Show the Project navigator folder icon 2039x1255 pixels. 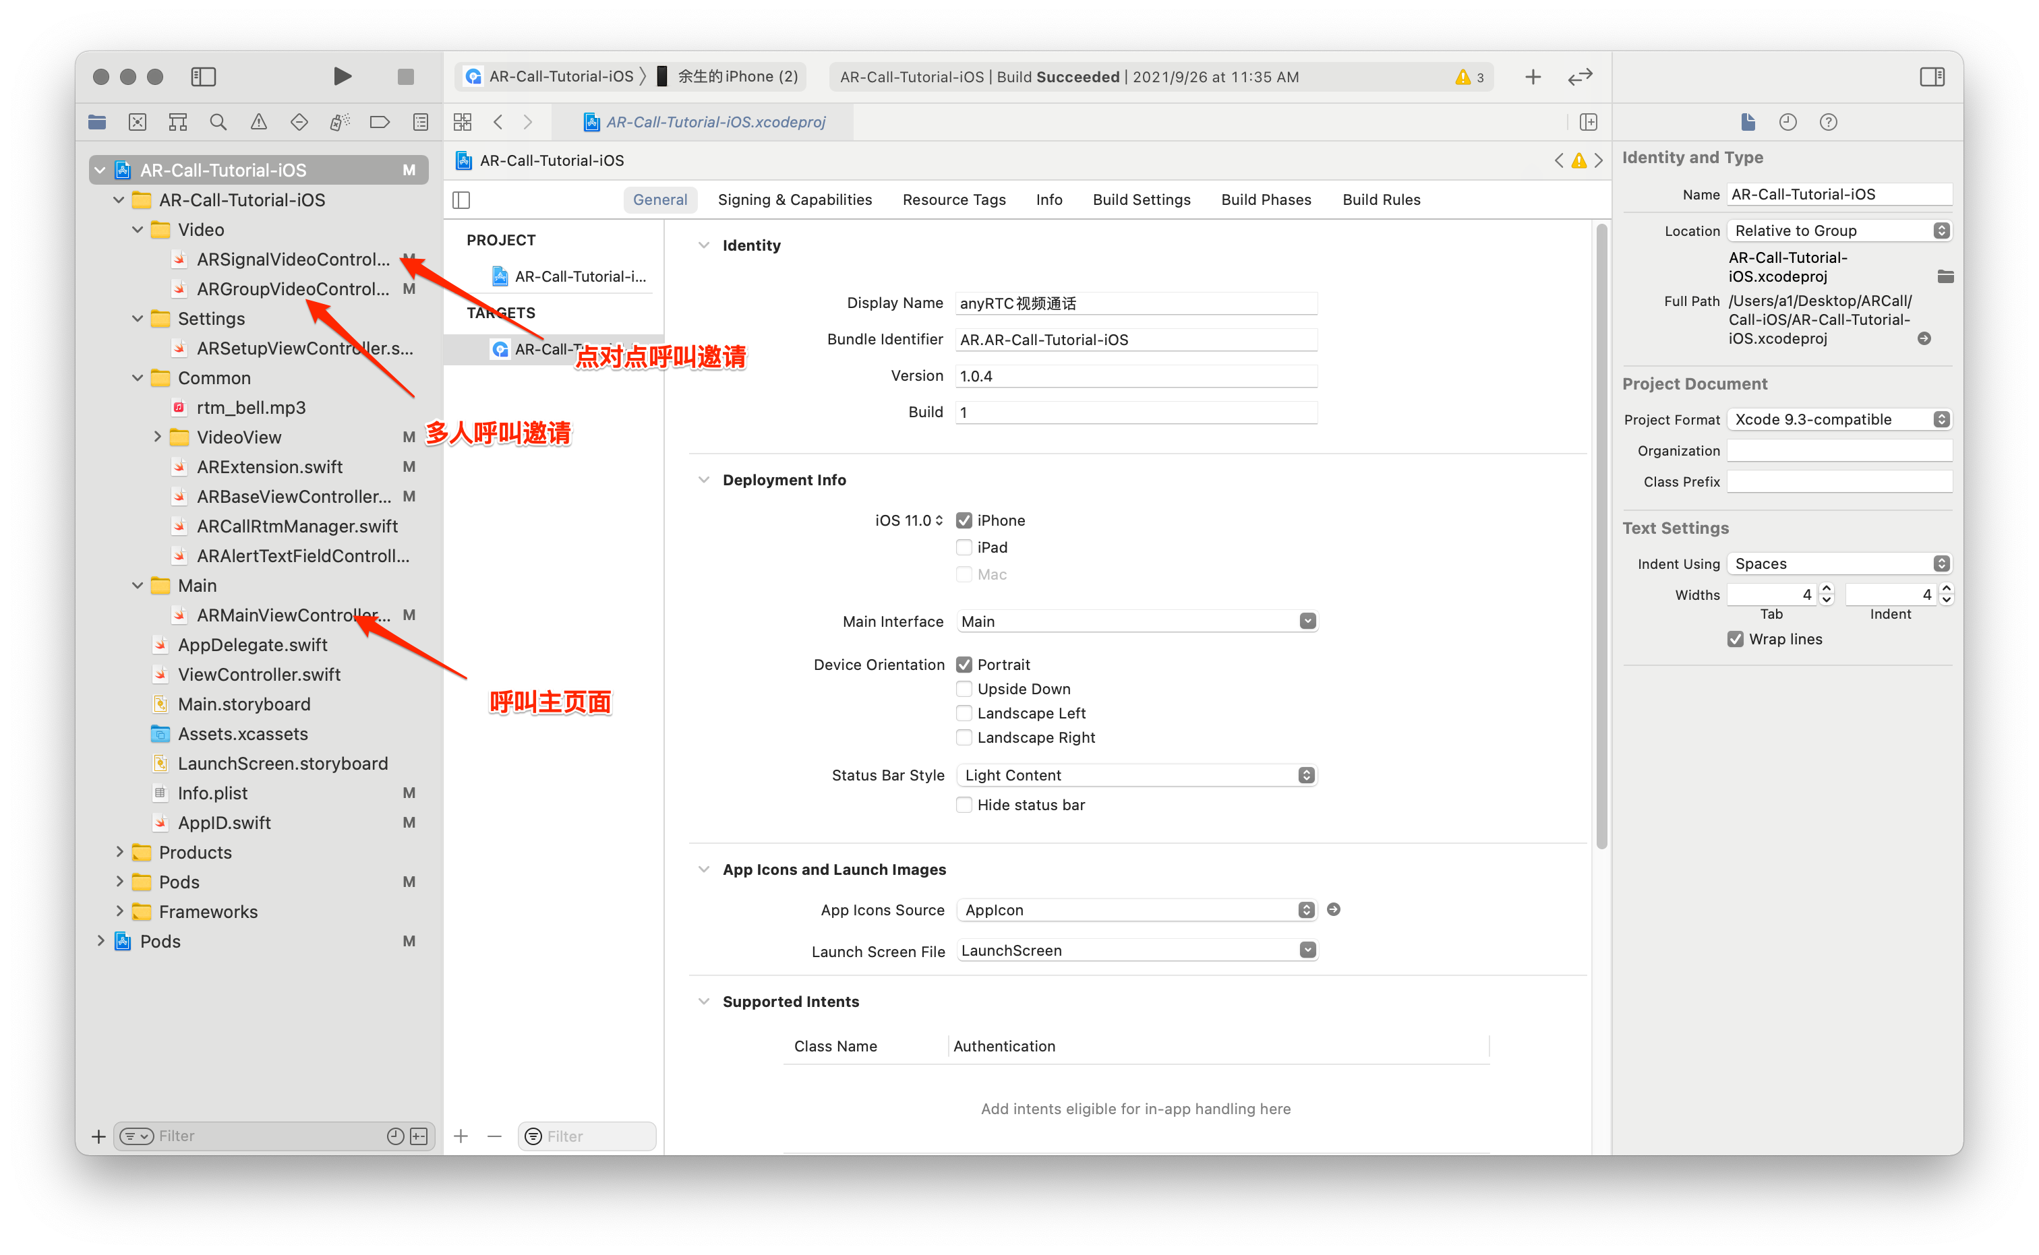click(x=97, y=122)
